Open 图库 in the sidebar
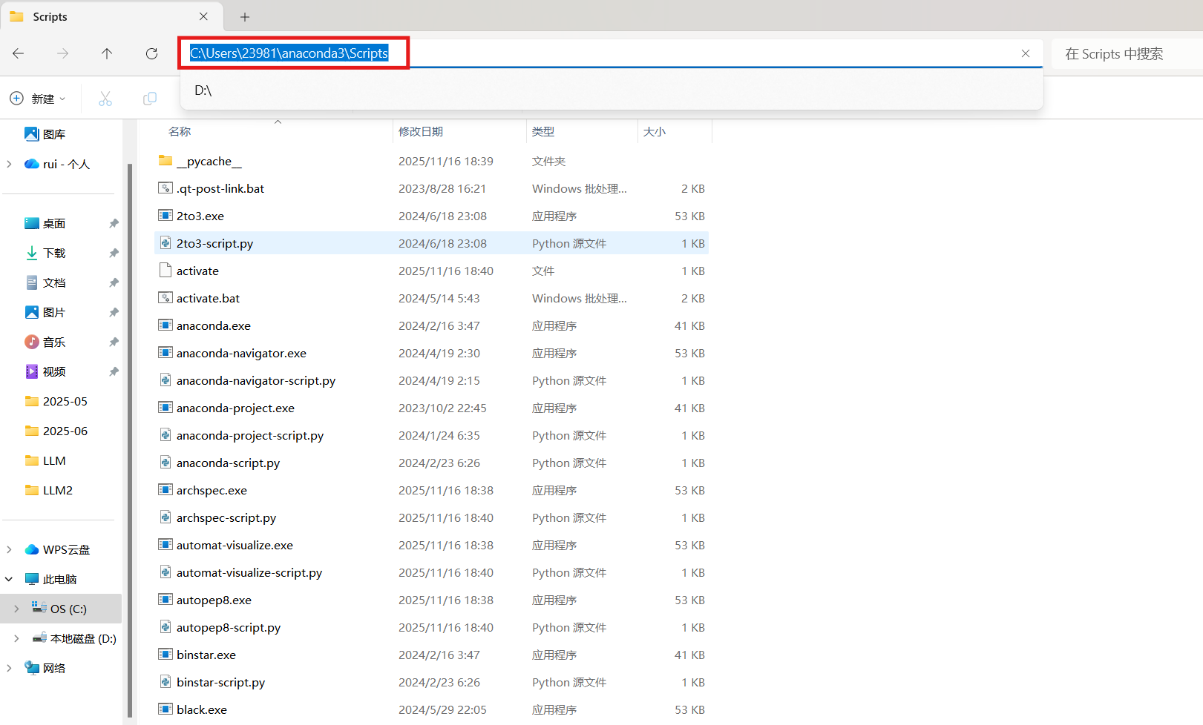This screenshot has width=1203, height=725. (x=54, y=134)
